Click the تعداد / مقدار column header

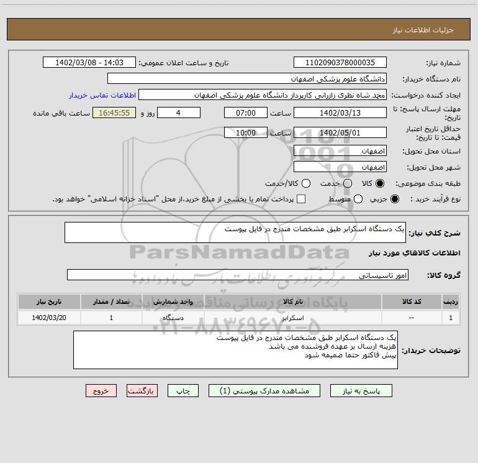(111, 302)
